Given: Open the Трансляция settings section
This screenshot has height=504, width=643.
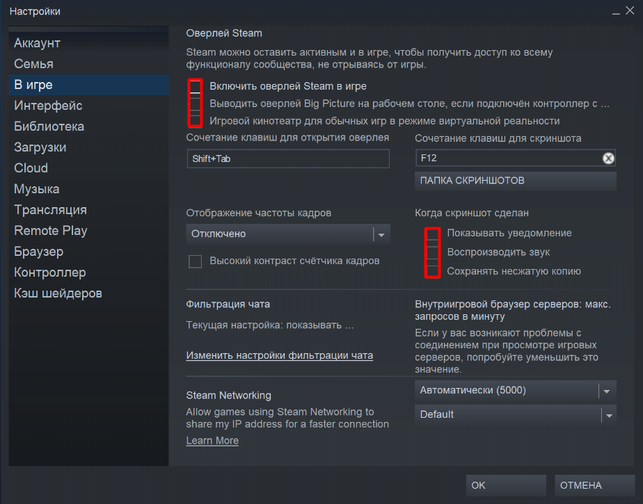Looking at the screenshot, I should [x=88, y=210].
